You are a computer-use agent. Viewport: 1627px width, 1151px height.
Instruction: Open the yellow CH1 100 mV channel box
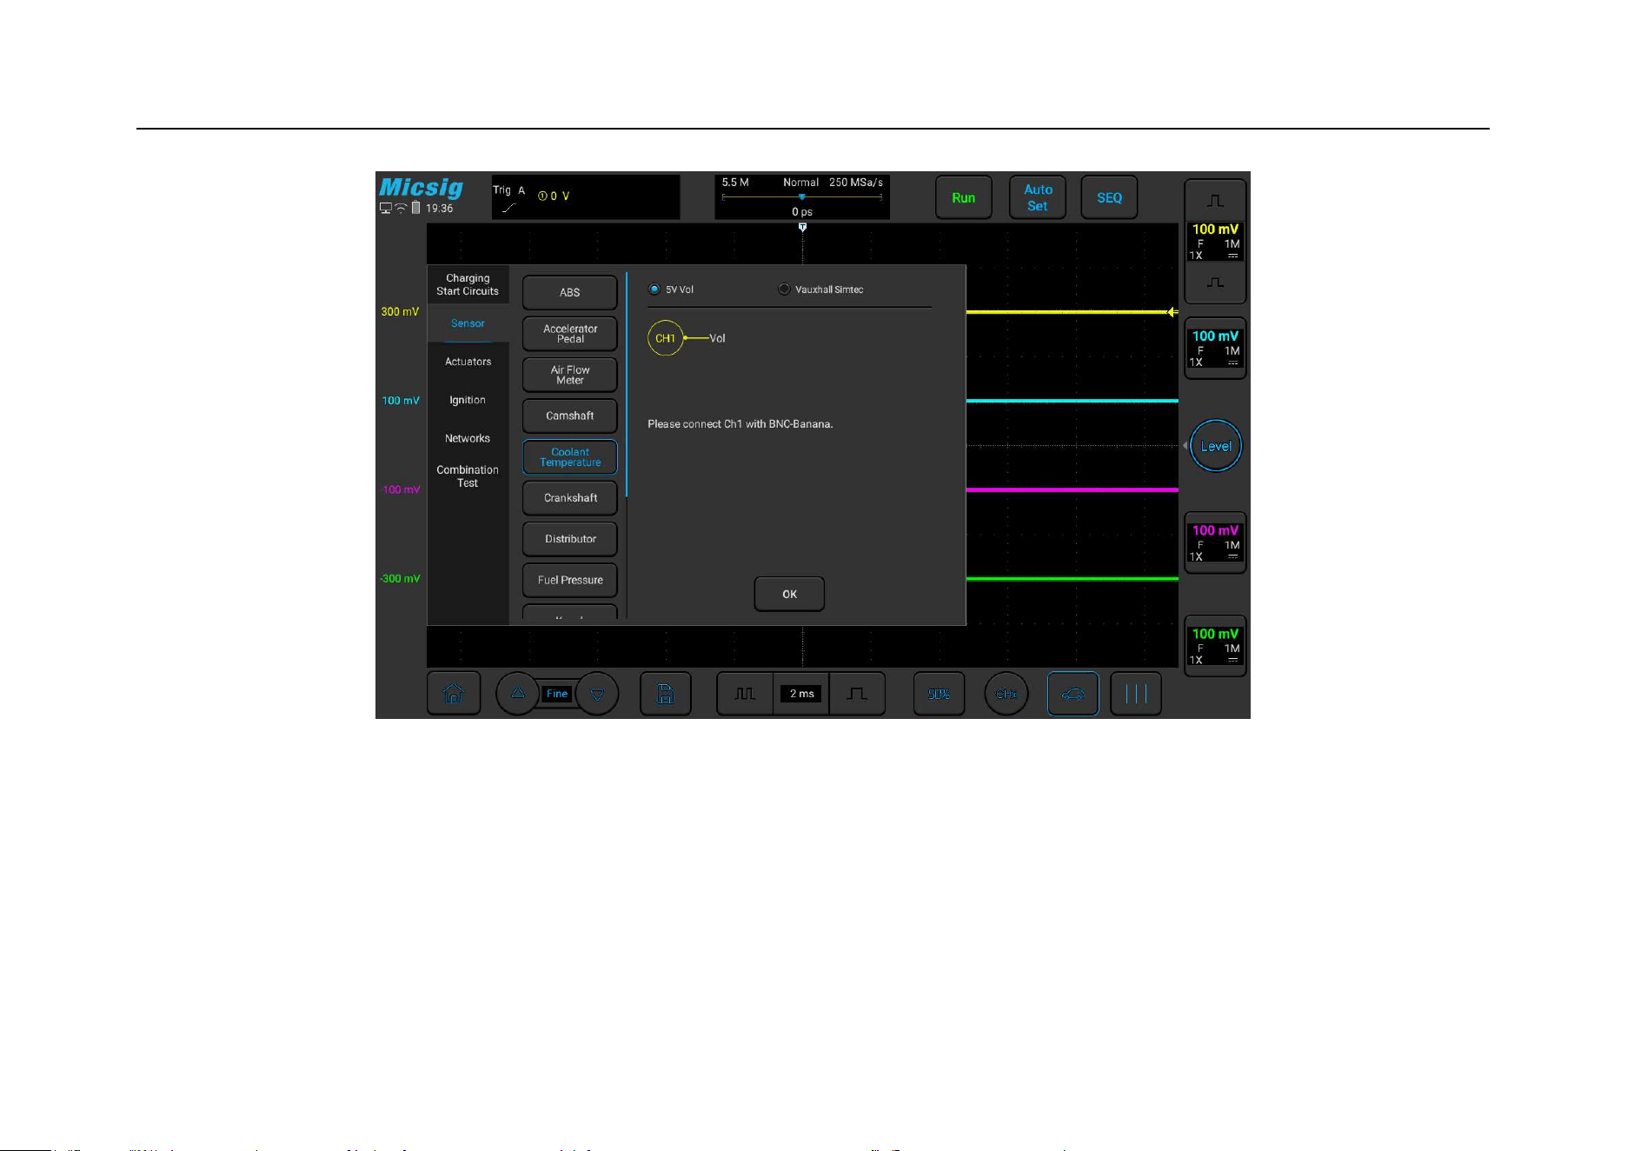1215,242
